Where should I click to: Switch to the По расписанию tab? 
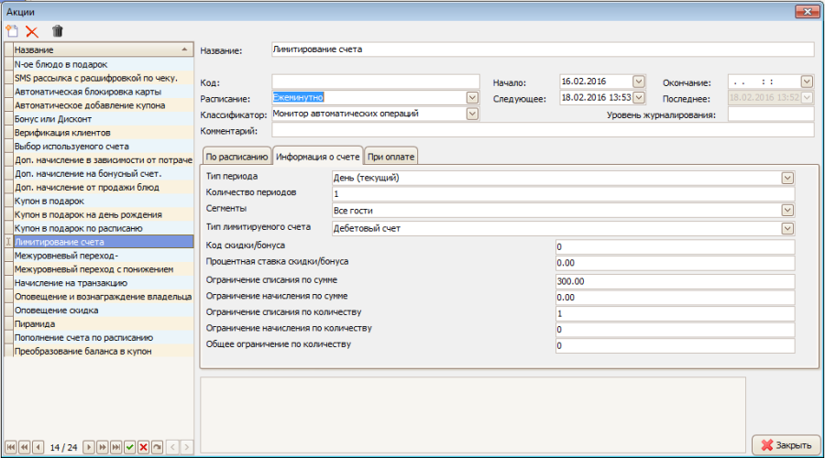(x=236, y=155)
